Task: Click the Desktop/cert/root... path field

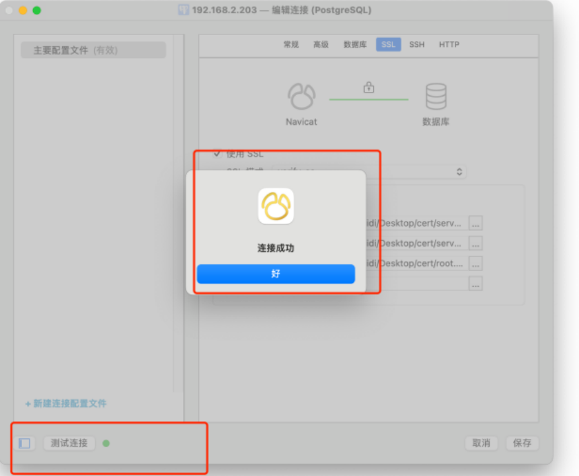Action: coord(416,264)
